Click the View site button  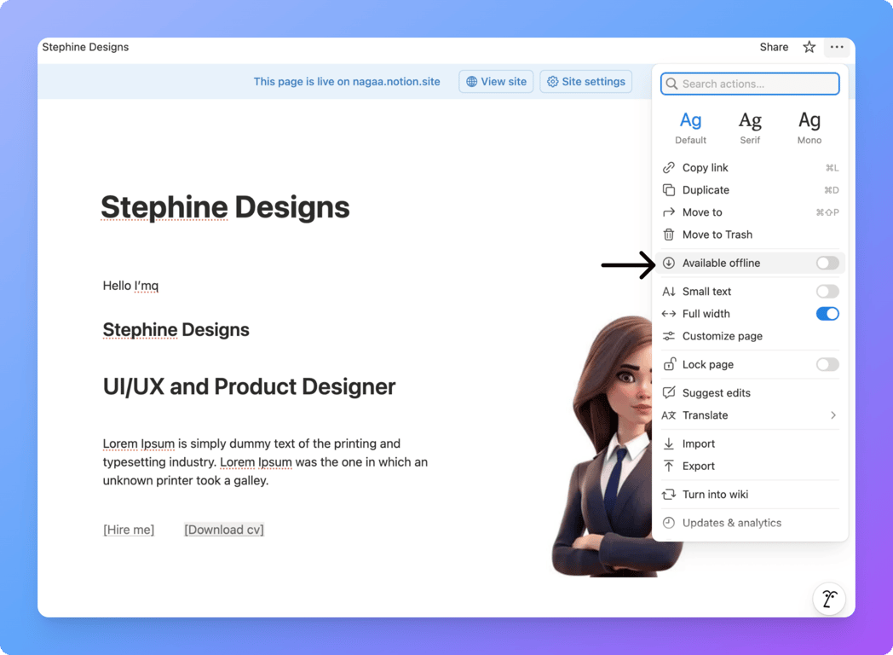496,82
